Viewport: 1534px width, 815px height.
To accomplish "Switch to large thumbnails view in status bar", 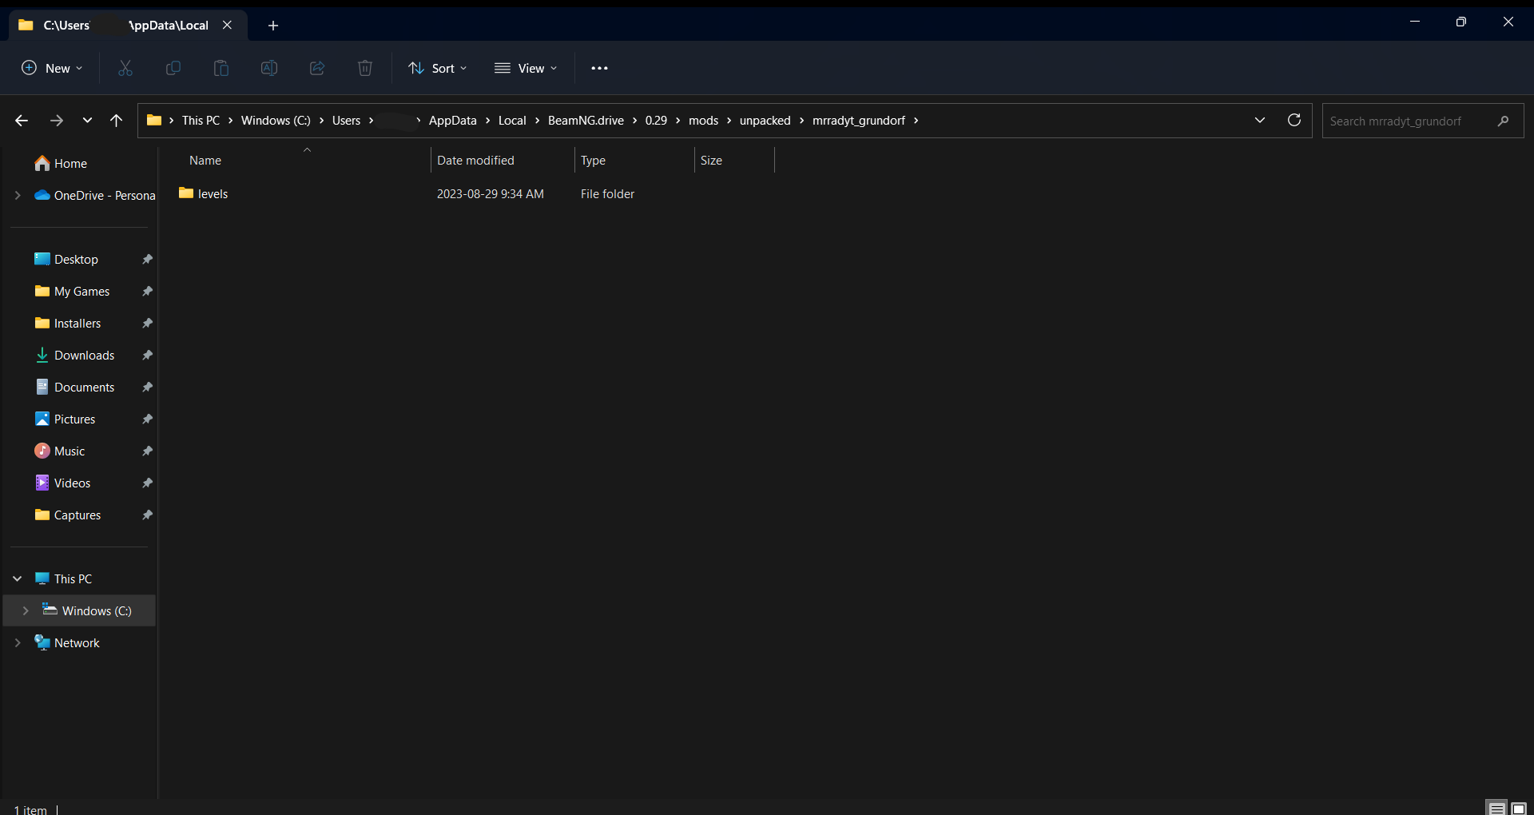I will (1519, 808).
